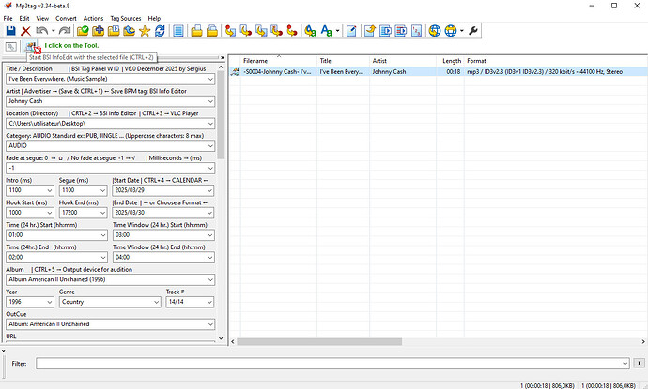
Task: Expand the Track # combo box 14/14
Action: (209, 302)
